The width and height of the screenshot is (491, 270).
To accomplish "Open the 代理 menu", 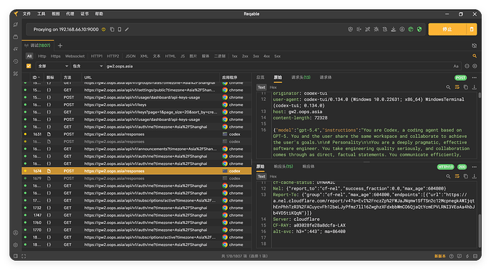I will [x=70, y=13].
